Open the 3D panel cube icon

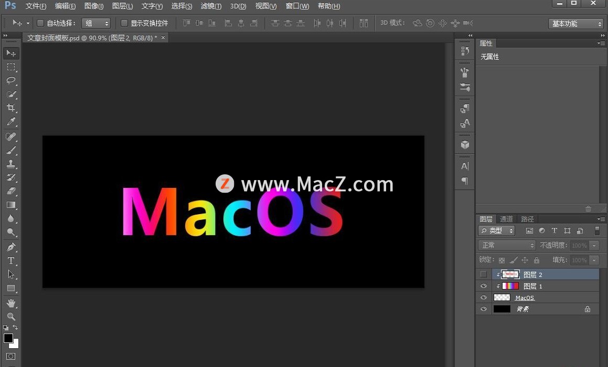(x=465, y=145)
